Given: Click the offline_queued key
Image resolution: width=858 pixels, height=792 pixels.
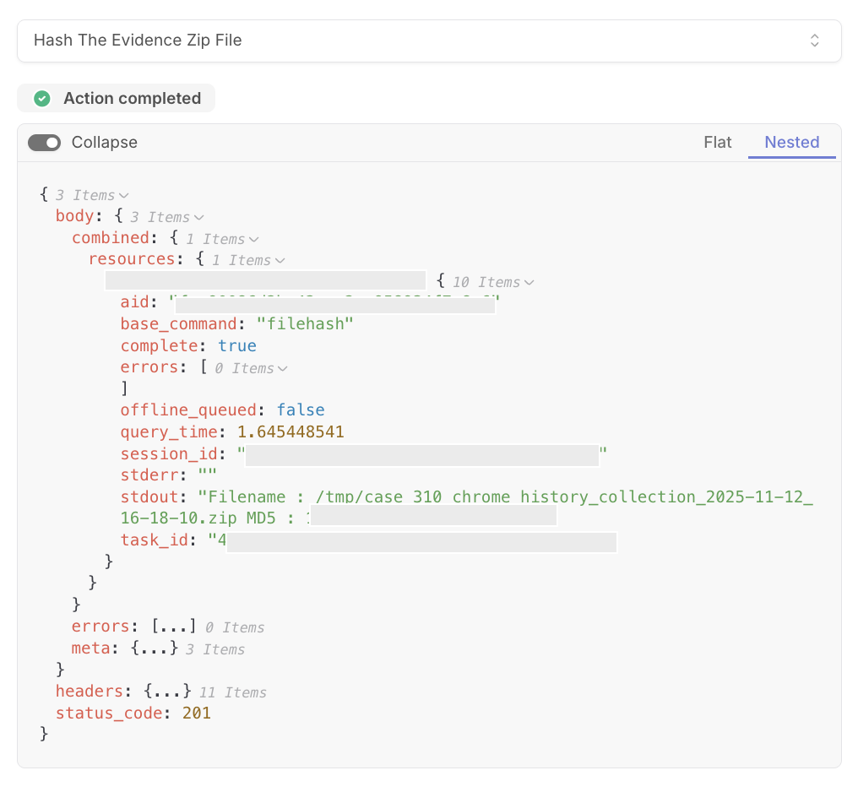Looking at the screenshot, I should [x=188, y=410].
